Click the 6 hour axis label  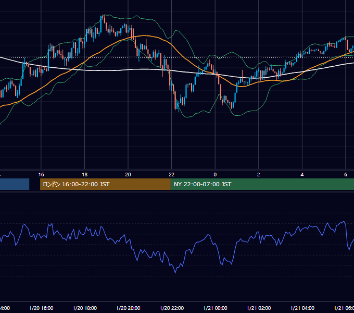(x=346, y=175)
